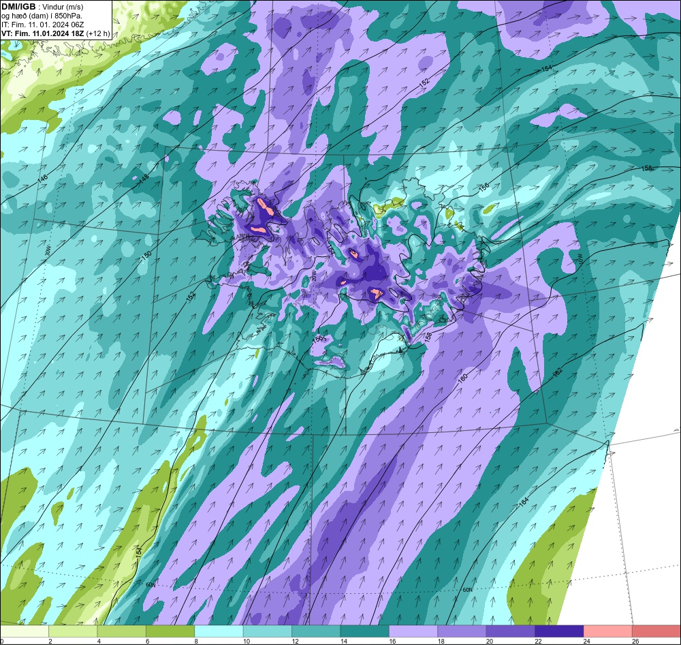This screenshot has height=645, width=681.
Task: Pick the medium purple 18–20 m/s legend swatch
Action: point(462,631)
